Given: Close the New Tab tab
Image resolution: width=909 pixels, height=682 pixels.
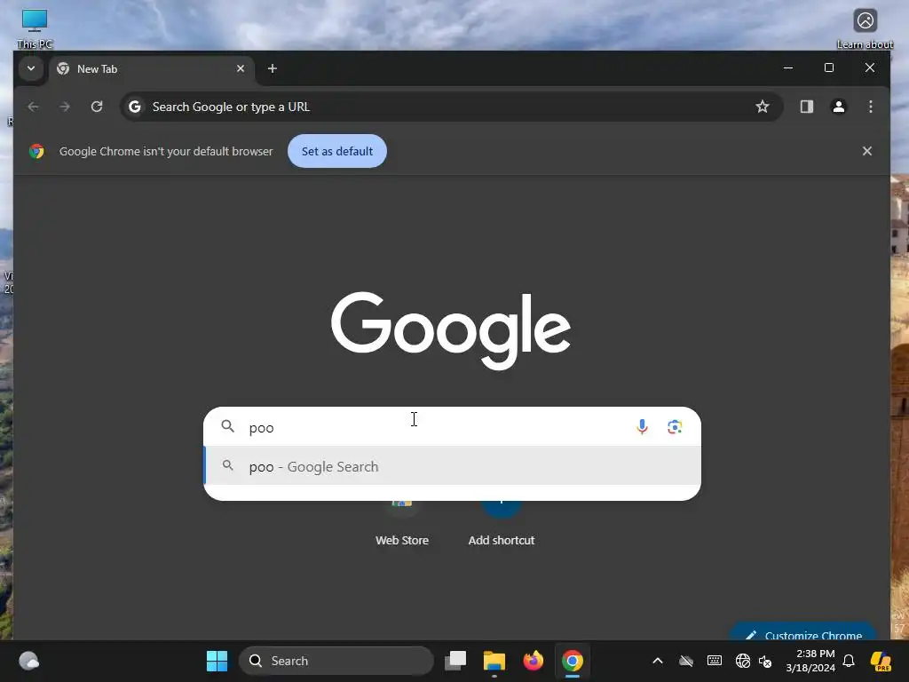Looking at the screenshot, I should click(x=241, y=68).
